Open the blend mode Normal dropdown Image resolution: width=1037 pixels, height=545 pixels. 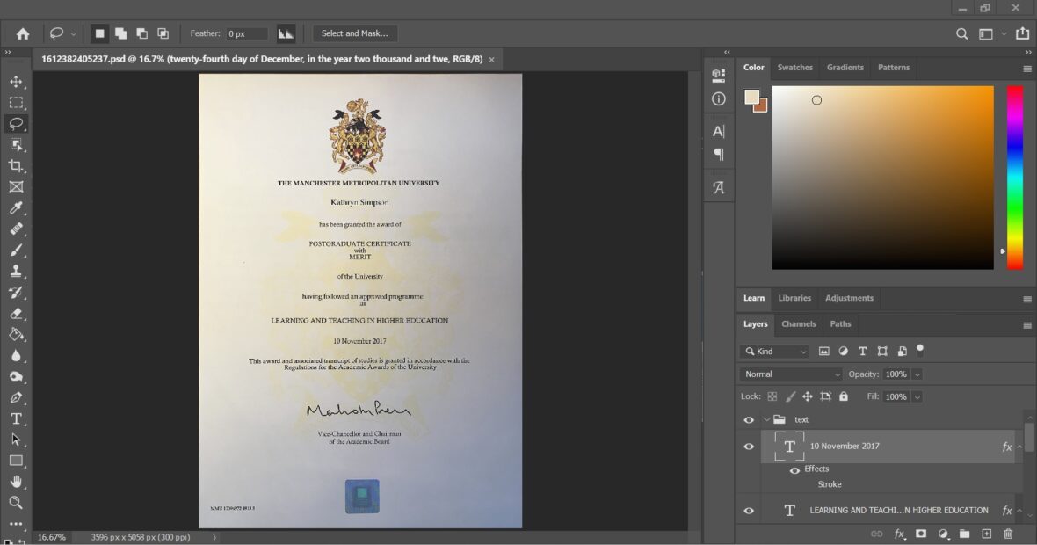coord(791,374)
